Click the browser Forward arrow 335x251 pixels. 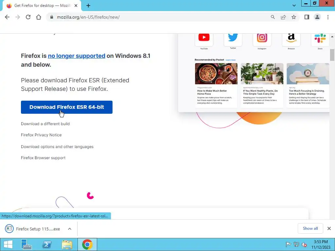(x=18, y=17)
